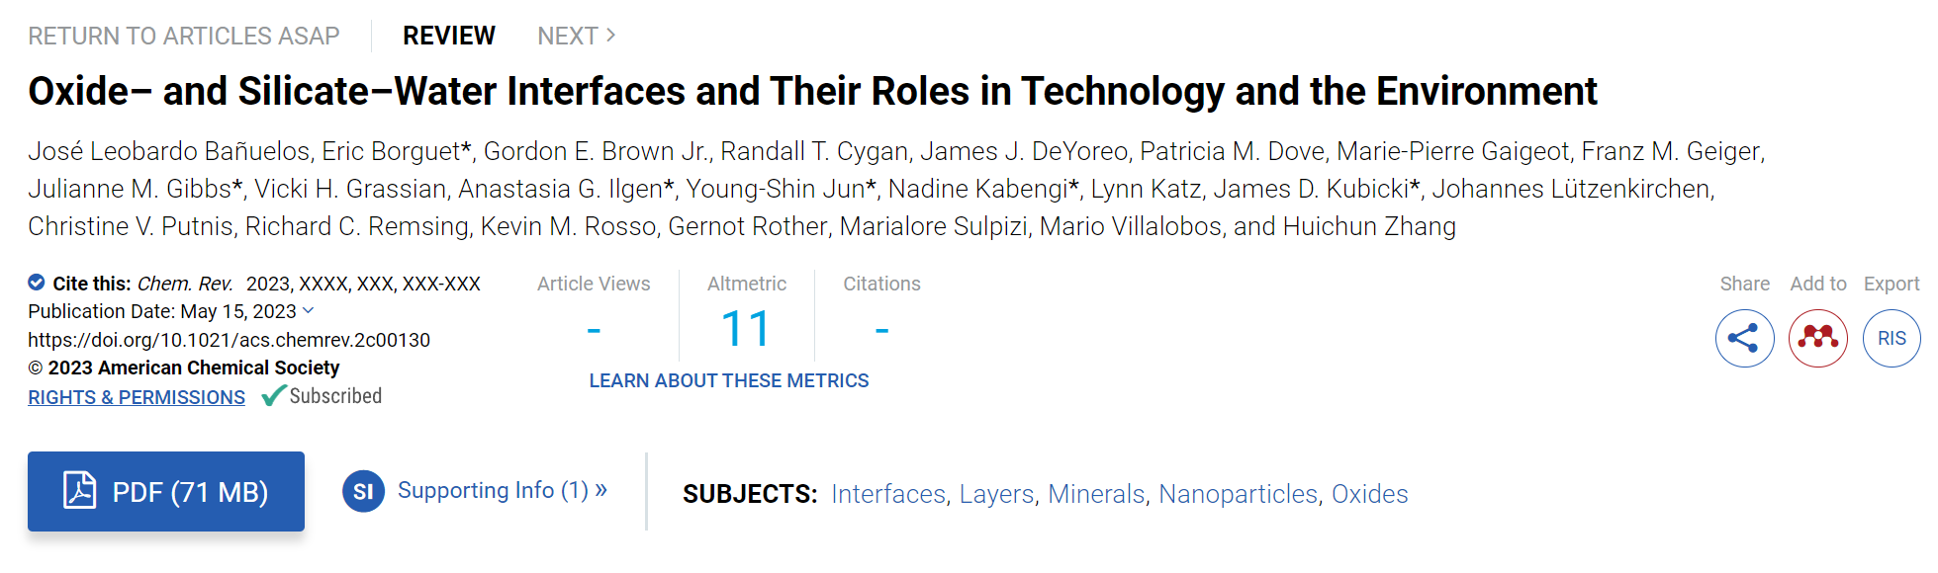Image resolution: width=1938 pixels, height=573 pixels.
Task: Add article to Mendeley via icon
Action: coord(1818,338)
